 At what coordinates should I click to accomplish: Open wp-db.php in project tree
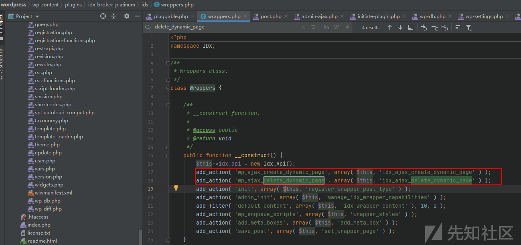tap(47, 201)
